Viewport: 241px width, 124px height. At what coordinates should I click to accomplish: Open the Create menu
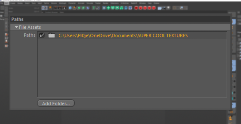click(13, 3)
